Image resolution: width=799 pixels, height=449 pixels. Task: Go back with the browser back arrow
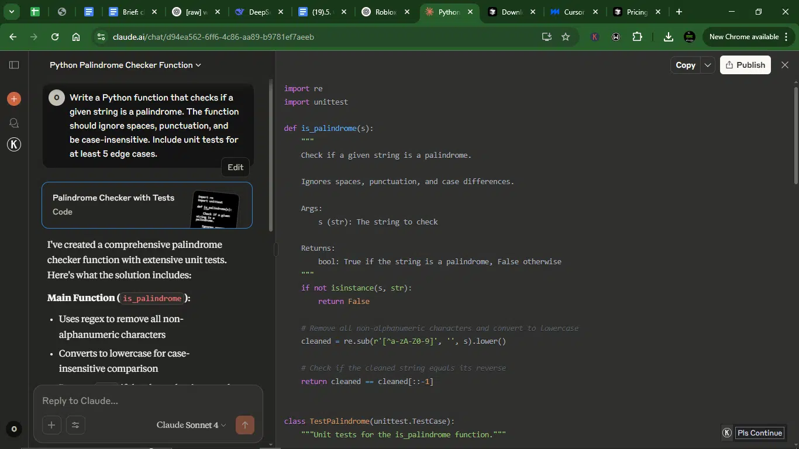[x=13, y=37]
